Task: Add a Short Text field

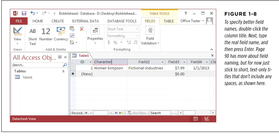Action: (32, 36)
